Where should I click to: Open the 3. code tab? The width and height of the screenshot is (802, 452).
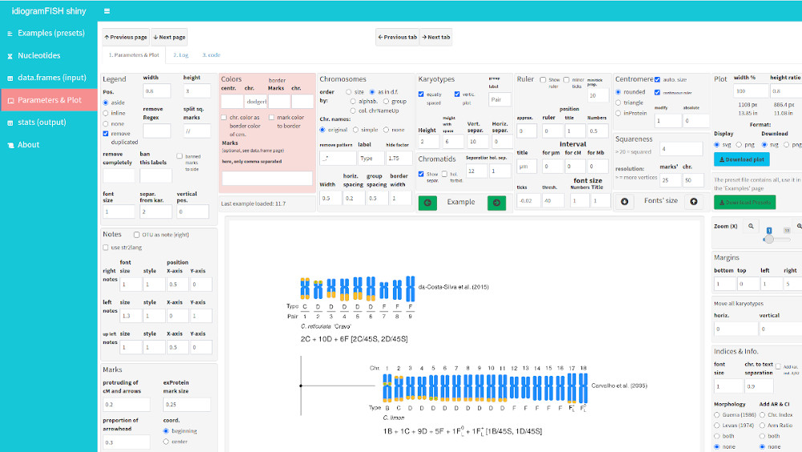point(212,55)
